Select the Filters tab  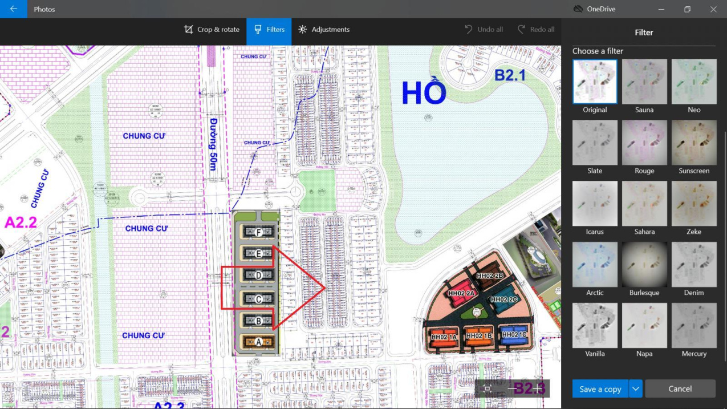[x=269, y=30]
